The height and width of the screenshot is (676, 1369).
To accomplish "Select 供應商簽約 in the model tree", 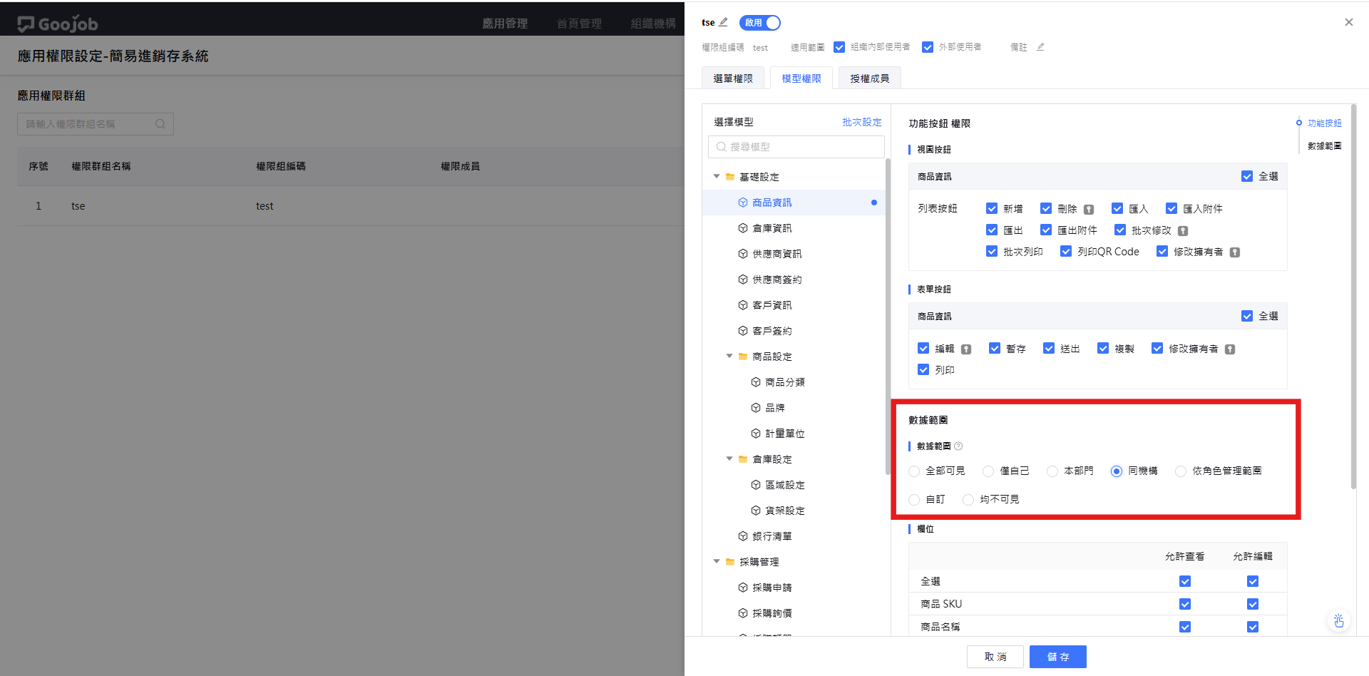I will coord(777,280).
